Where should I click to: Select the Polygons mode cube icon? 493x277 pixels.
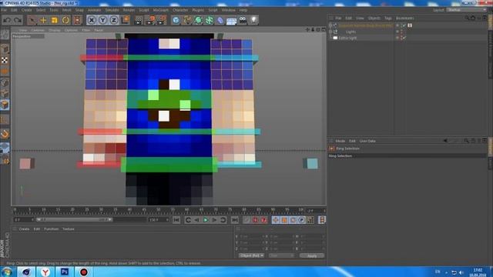(5, 105)
